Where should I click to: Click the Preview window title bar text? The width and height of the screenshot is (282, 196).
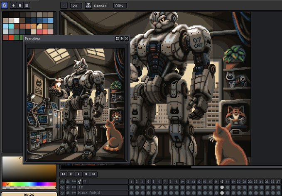point(32,39)
